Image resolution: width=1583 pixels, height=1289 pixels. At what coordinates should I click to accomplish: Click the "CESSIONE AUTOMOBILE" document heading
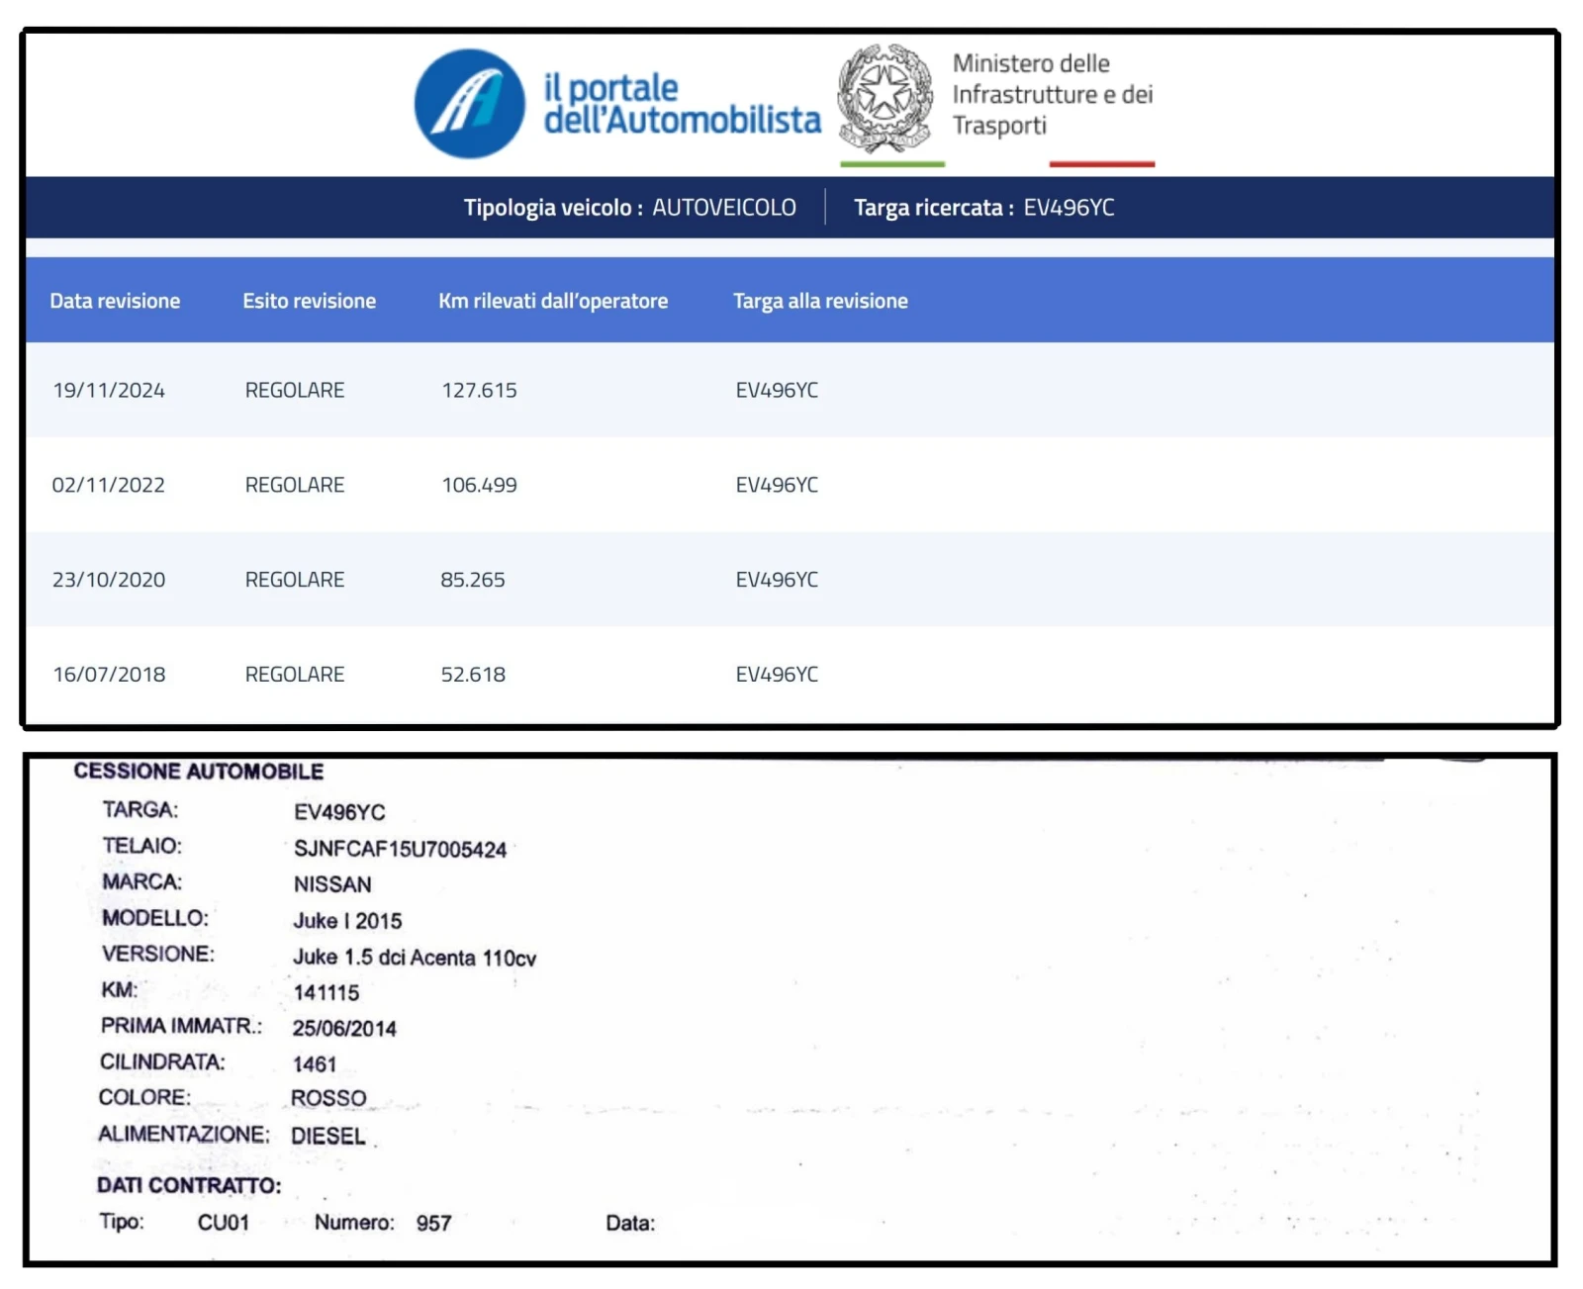click(199, 772)
